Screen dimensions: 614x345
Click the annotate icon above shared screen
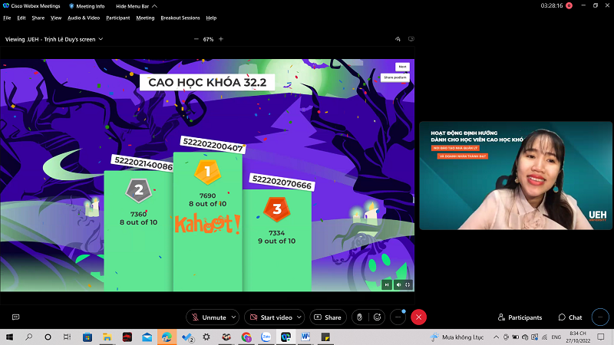click(x=398, y=39)
